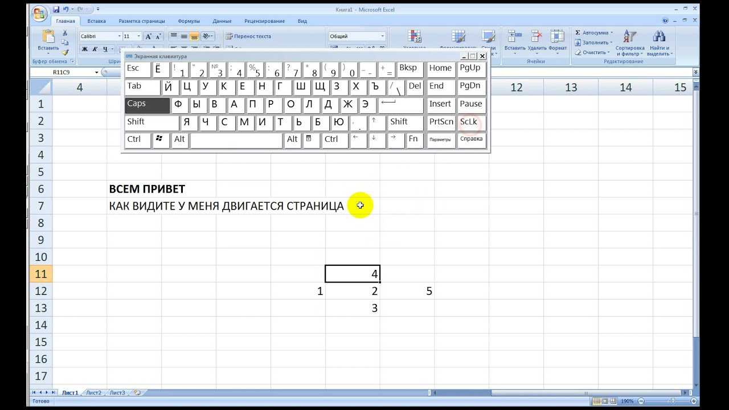Open the Очистить clear options

click(592, 52)
